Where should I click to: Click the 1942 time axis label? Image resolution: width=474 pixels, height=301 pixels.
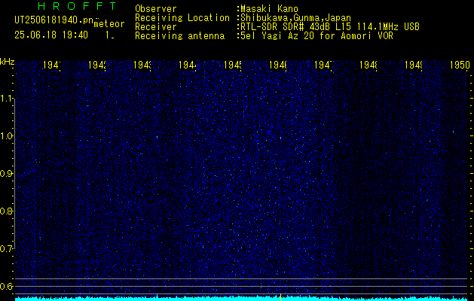click(x=97, y=65)
